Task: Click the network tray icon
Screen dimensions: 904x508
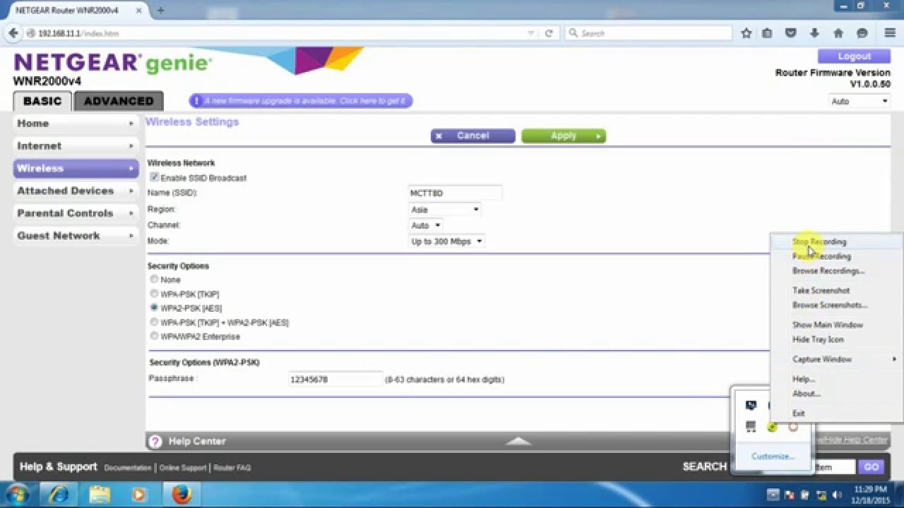Action: click(x=821, y=495)
